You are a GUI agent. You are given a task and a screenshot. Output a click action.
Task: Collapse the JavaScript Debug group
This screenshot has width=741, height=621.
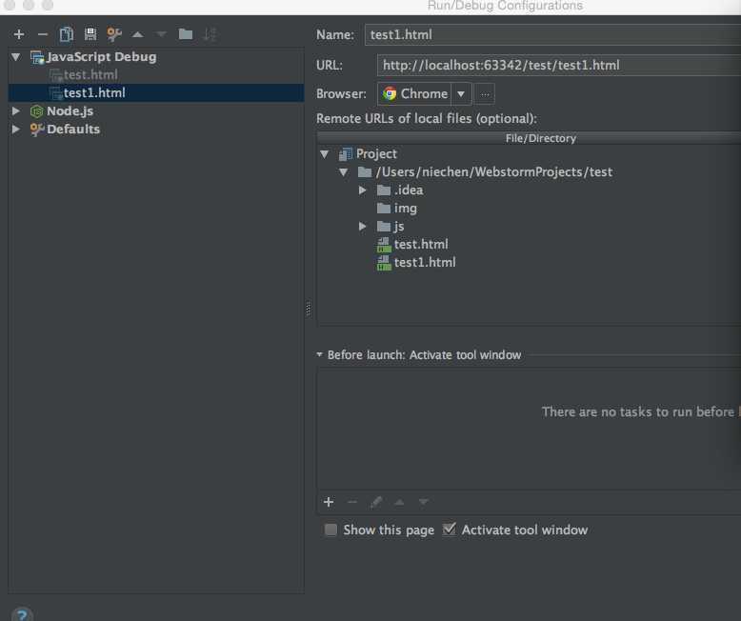16,57
